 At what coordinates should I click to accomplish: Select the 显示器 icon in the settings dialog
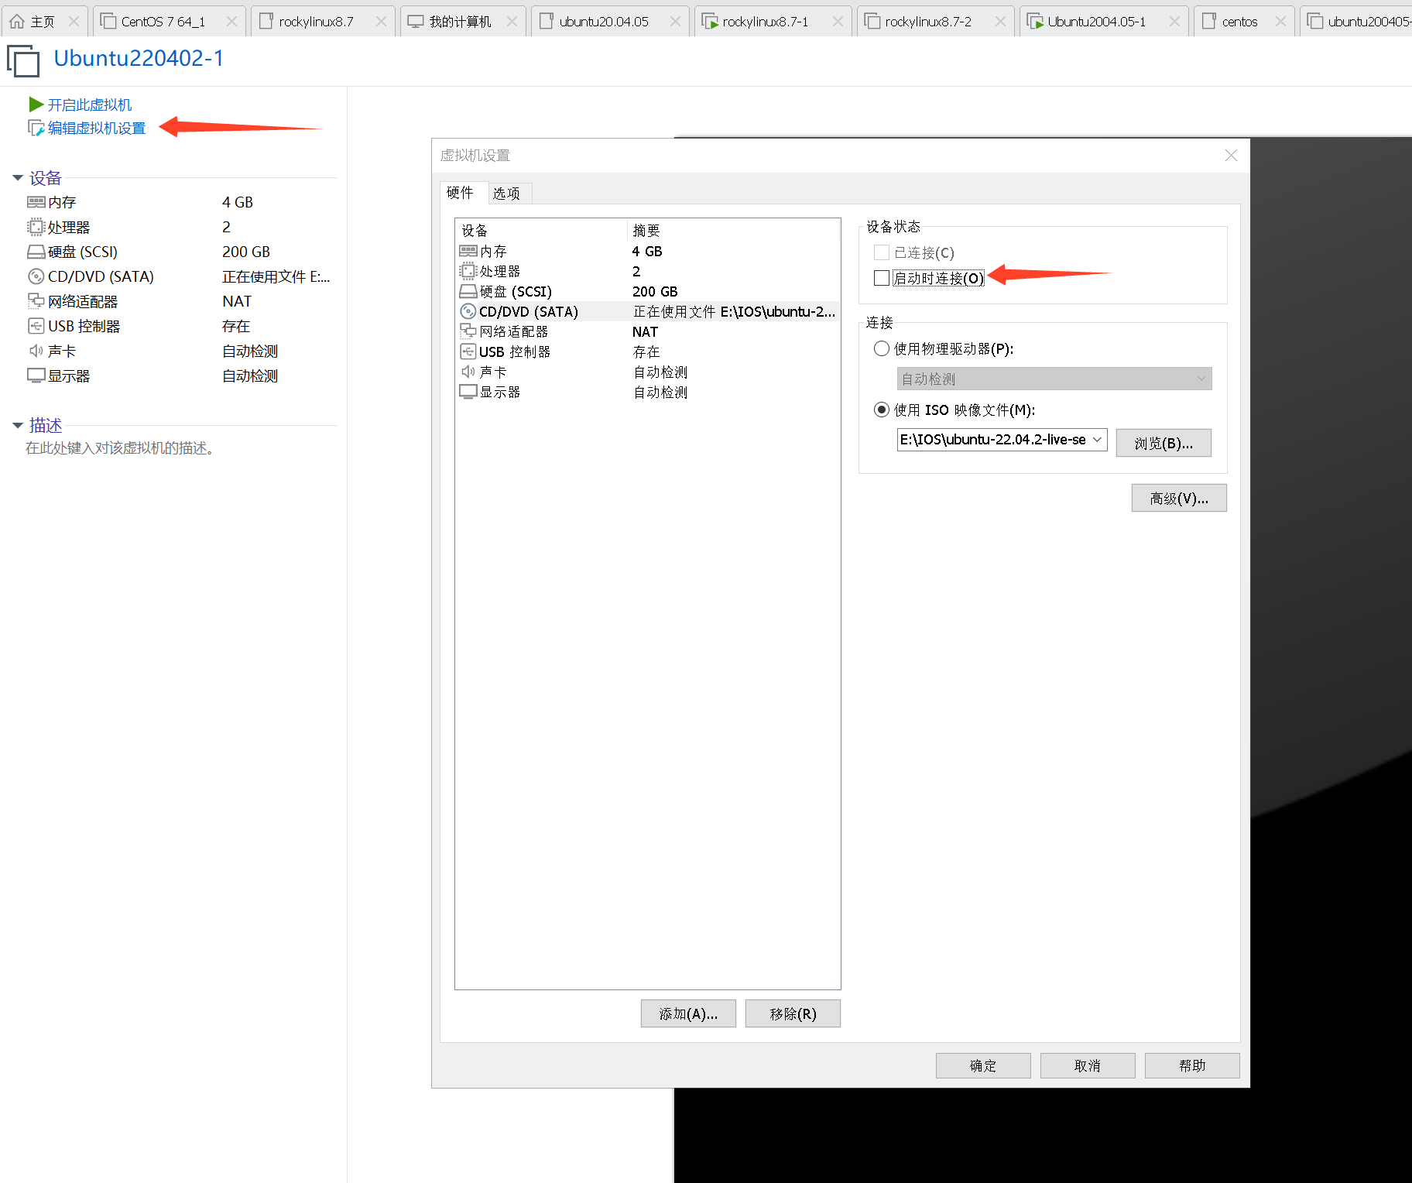pyautogui.click(x=468, y=392)
